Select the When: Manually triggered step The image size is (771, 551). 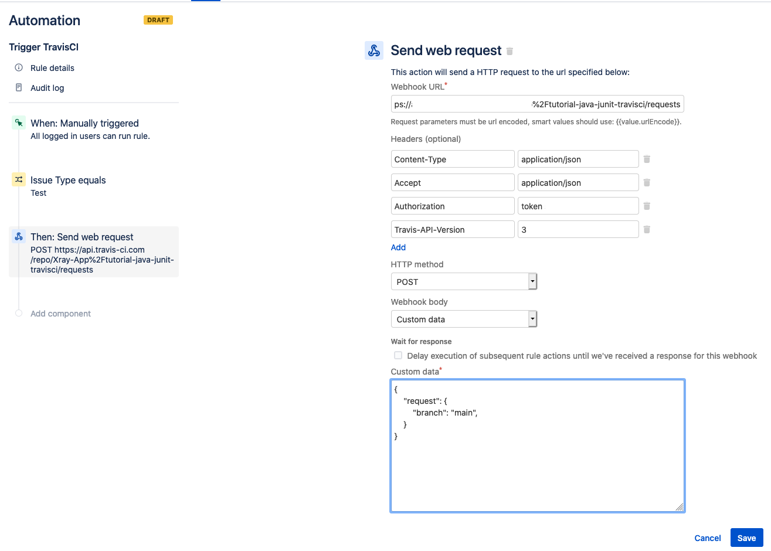click(x=84, y=123)
